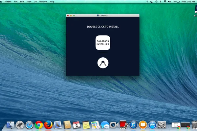Screen dimensions: 197x131
Task: Open the App Store from the Dock
Action: [152, 125]
